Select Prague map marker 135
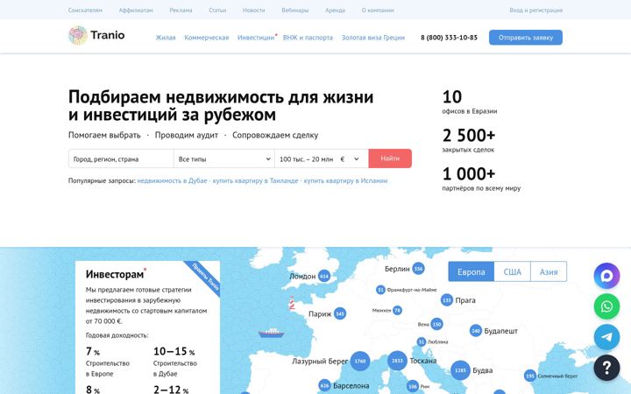 [447, 300]
